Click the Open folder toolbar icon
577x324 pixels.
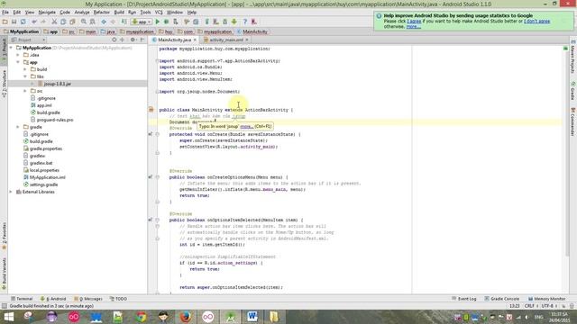pyautogui.click(x=5, y=22)
